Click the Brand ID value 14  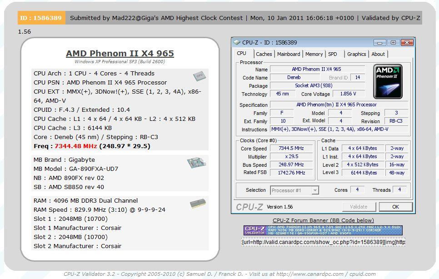pos(358,77)
